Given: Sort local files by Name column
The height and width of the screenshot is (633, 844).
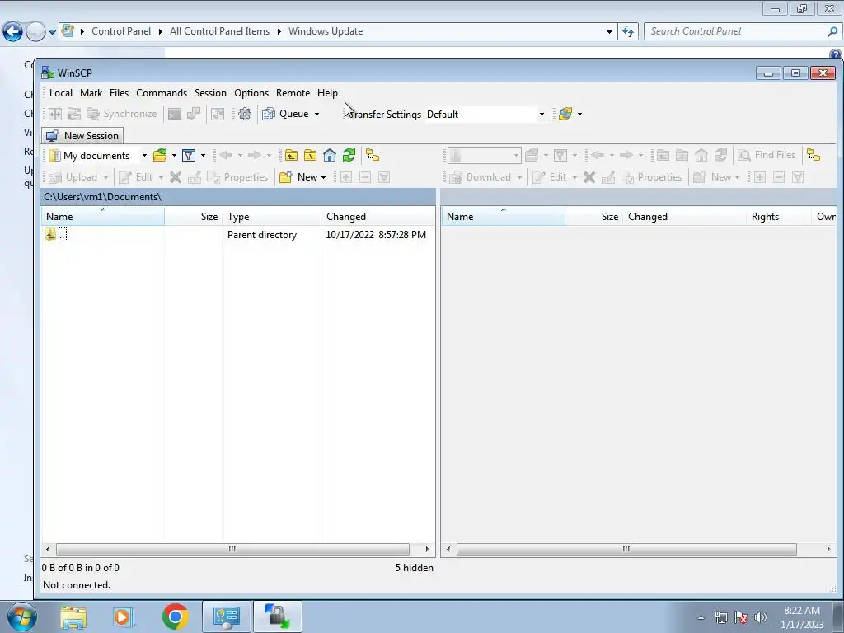Looking at the screenshot, I should coord(103,217).
